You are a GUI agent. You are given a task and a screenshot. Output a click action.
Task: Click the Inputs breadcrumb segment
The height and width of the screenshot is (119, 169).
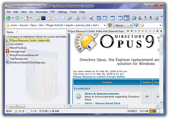click(69, 25)
